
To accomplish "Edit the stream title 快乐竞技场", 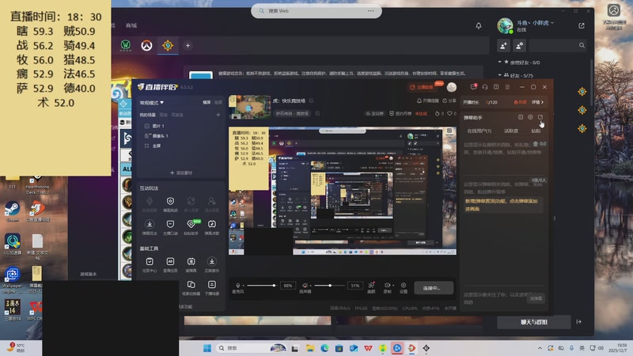I will (311, 100).
